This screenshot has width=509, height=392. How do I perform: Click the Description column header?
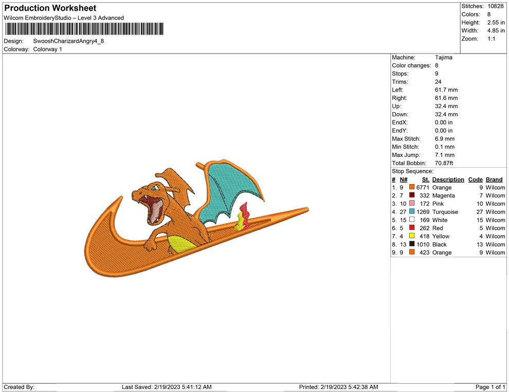448,180
